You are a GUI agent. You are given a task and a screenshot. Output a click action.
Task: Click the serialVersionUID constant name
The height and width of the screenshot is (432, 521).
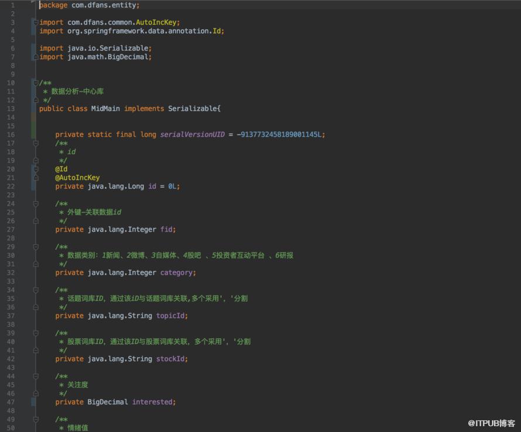pos(193,134)
